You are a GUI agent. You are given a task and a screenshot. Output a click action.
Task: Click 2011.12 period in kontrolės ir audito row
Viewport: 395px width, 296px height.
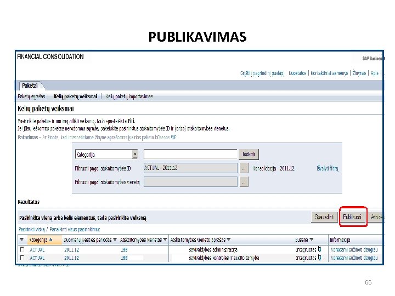(71, 258)
